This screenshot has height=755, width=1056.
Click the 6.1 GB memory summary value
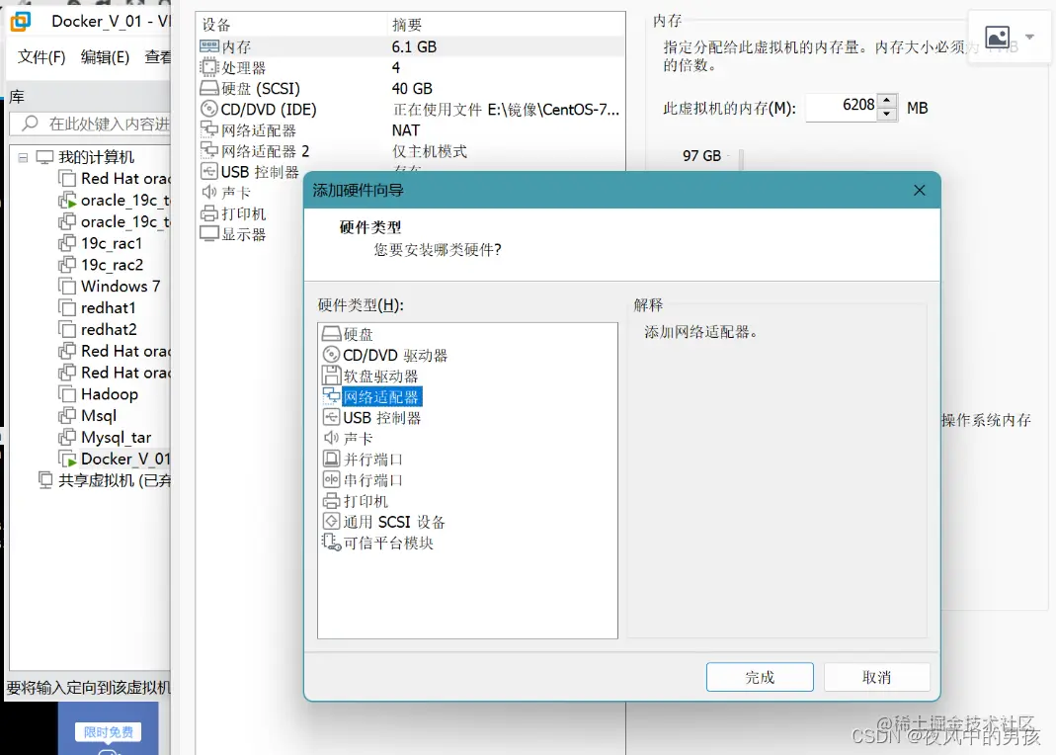click(x=414, y=46)
